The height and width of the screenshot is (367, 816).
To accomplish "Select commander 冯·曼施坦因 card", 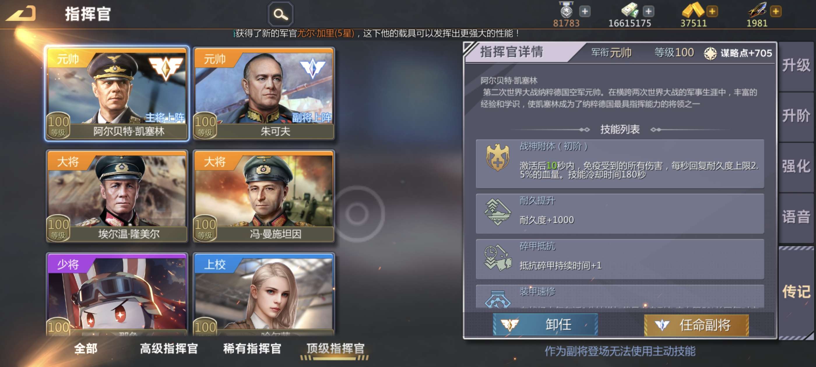I will click(263, 196).
